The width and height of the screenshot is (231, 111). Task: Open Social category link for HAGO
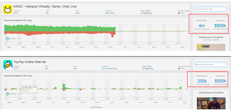[16, 13]
